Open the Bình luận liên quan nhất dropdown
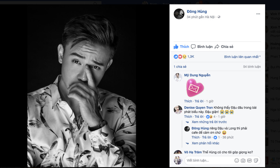 [x=242, y=57]
